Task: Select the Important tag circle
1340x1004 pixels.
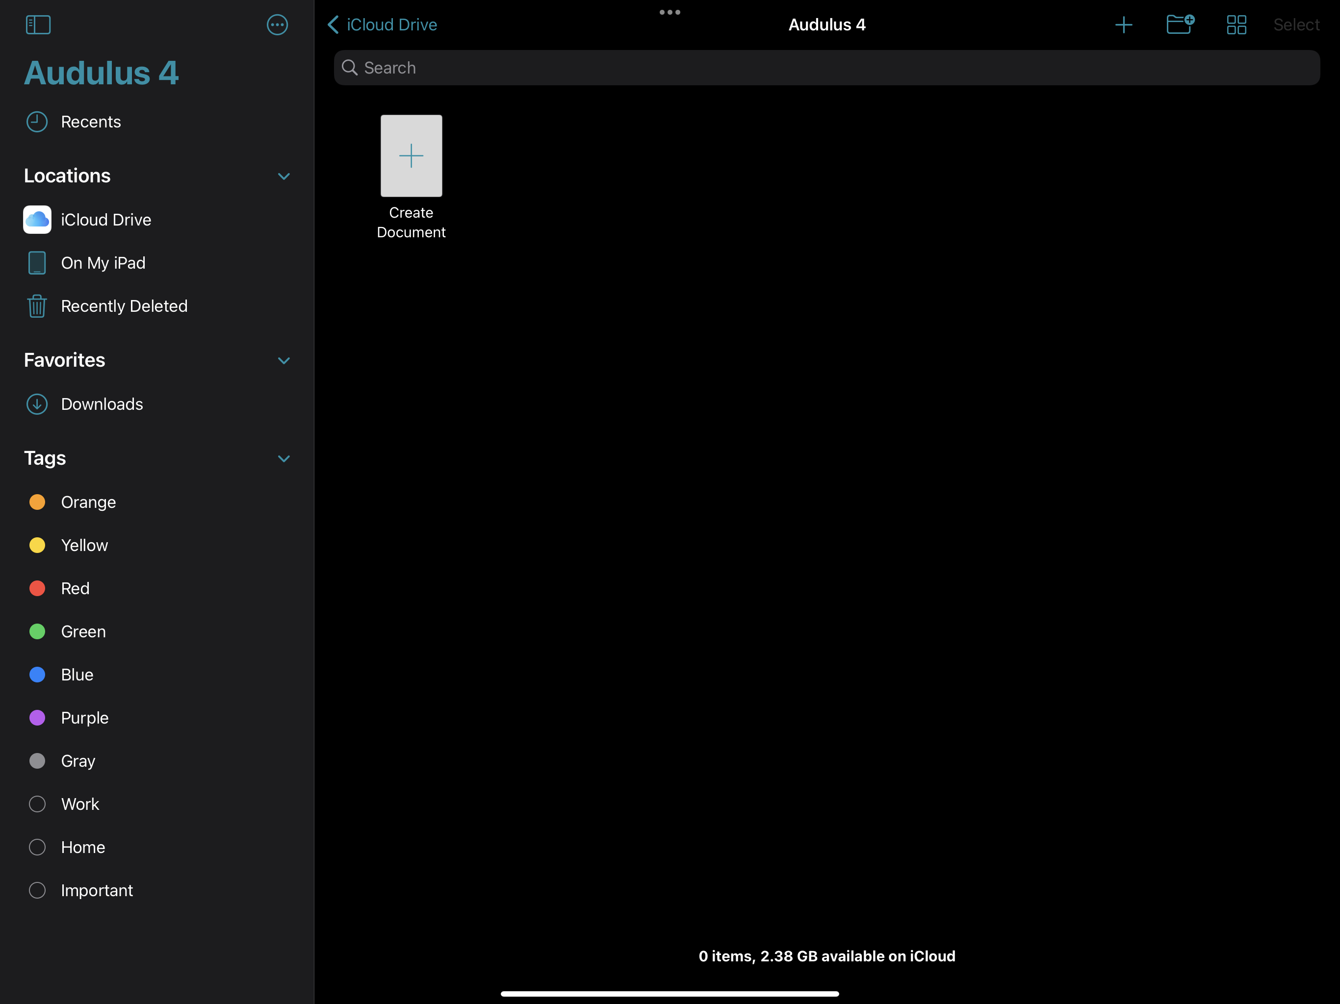Action: click(x=38, y=890)
